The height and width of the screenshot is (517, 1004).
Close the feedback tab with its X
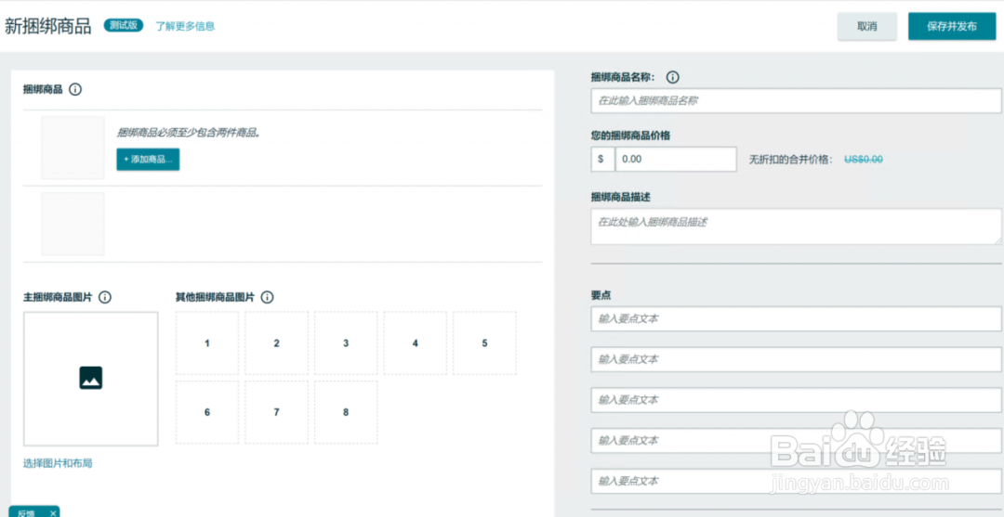tap(53, 513)
